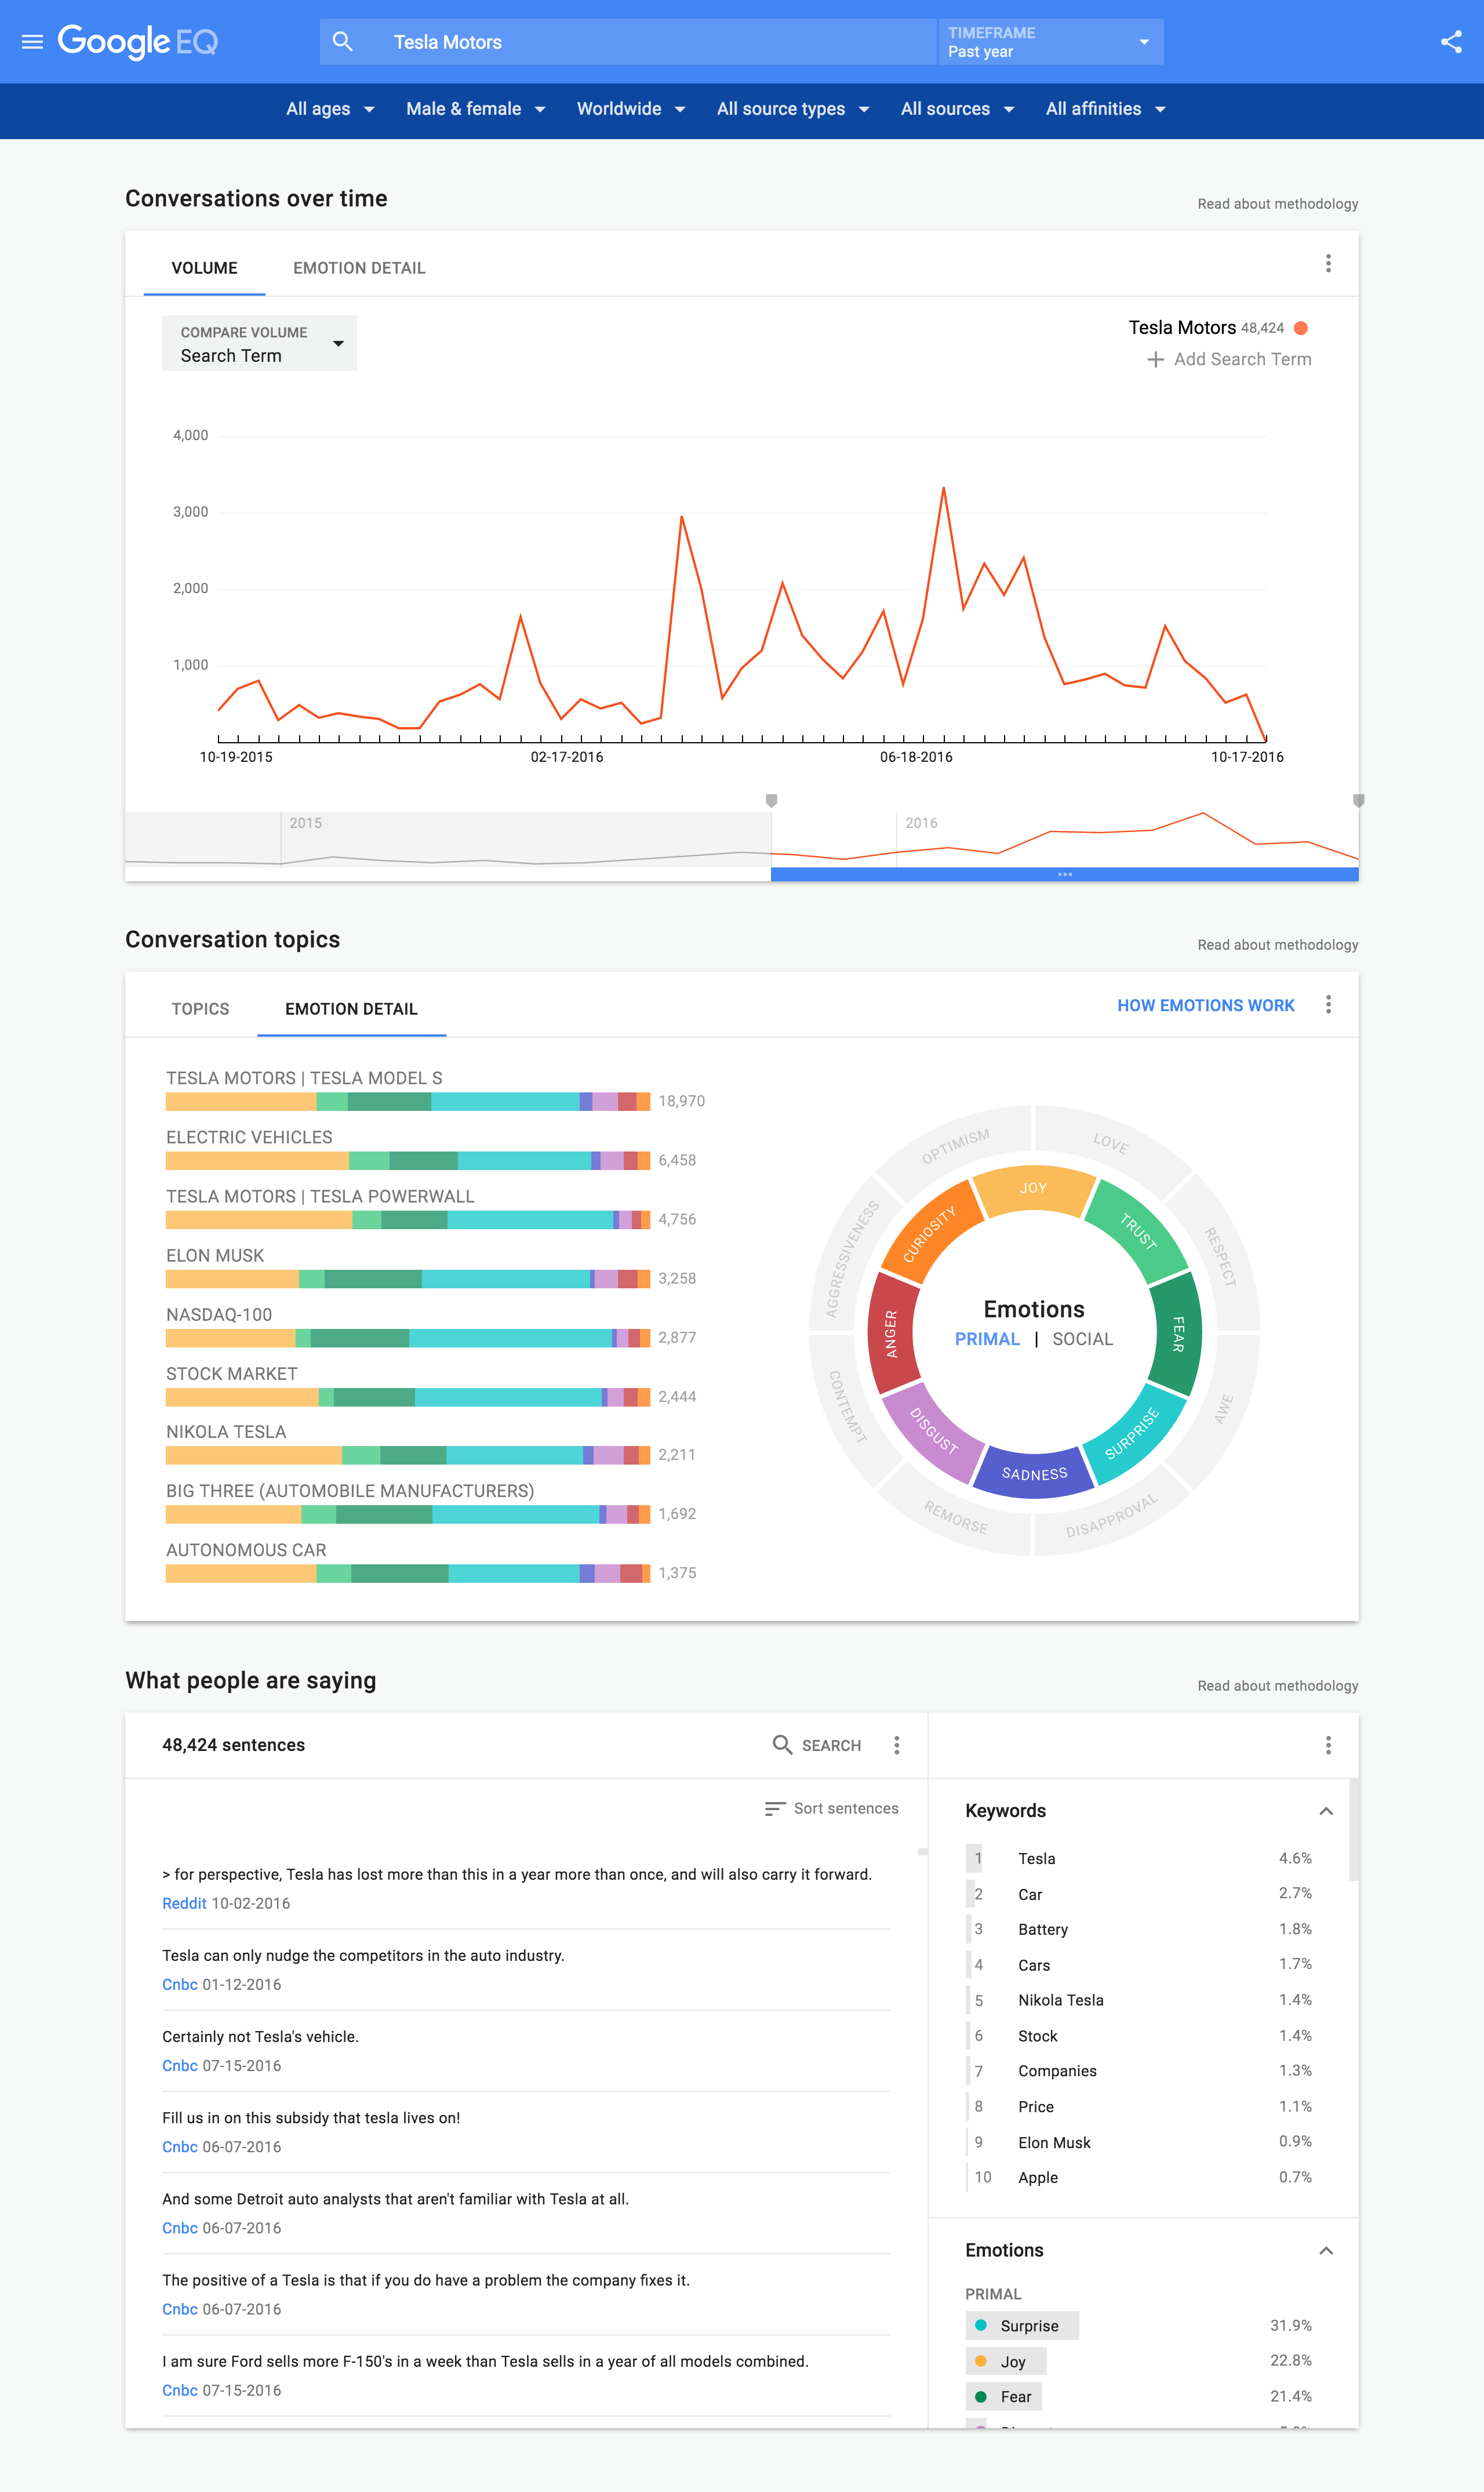
Task: Click the Electric Vehicles emotion bar
Action: (x=408, y=1161)
